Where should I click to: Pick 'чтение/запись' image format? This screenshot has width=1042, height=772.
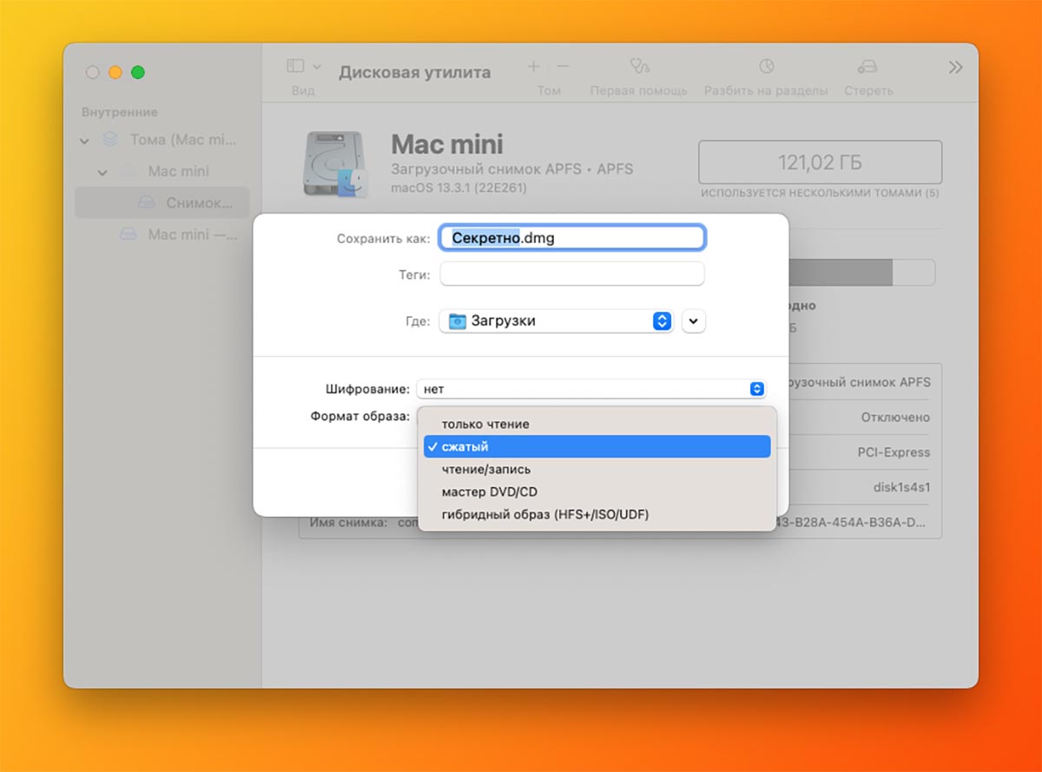click(597, 469)
